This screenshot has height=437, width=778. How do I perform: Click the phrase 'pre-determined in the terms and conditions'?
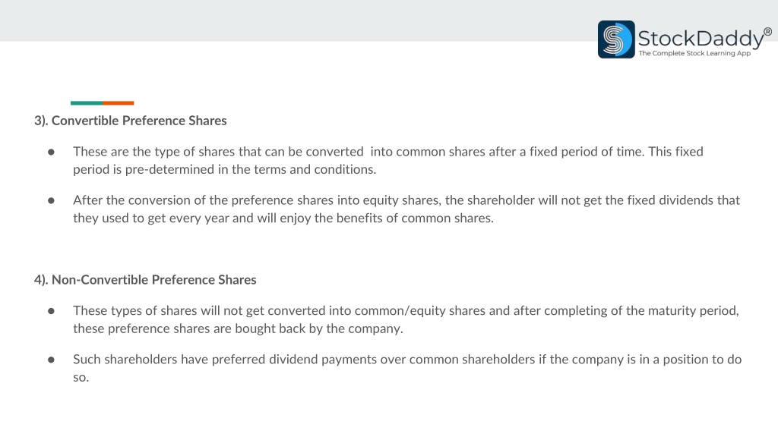pos(249,169)
